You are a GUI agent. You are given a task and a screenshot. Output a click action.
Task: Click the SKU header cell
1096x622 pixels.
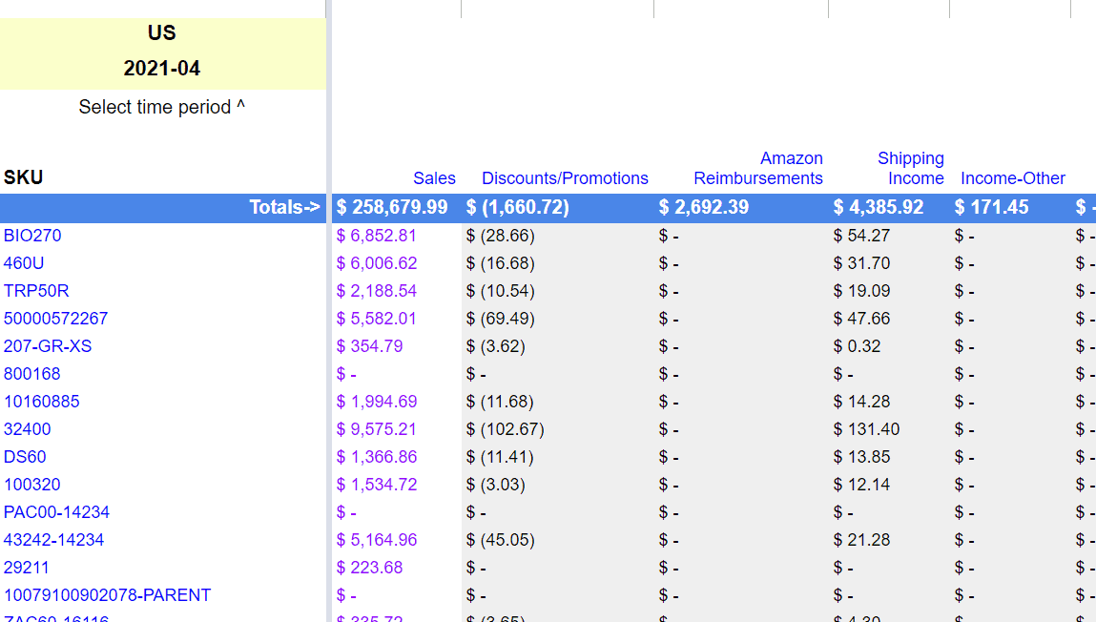pyautogui.click(x=24, y=177)
